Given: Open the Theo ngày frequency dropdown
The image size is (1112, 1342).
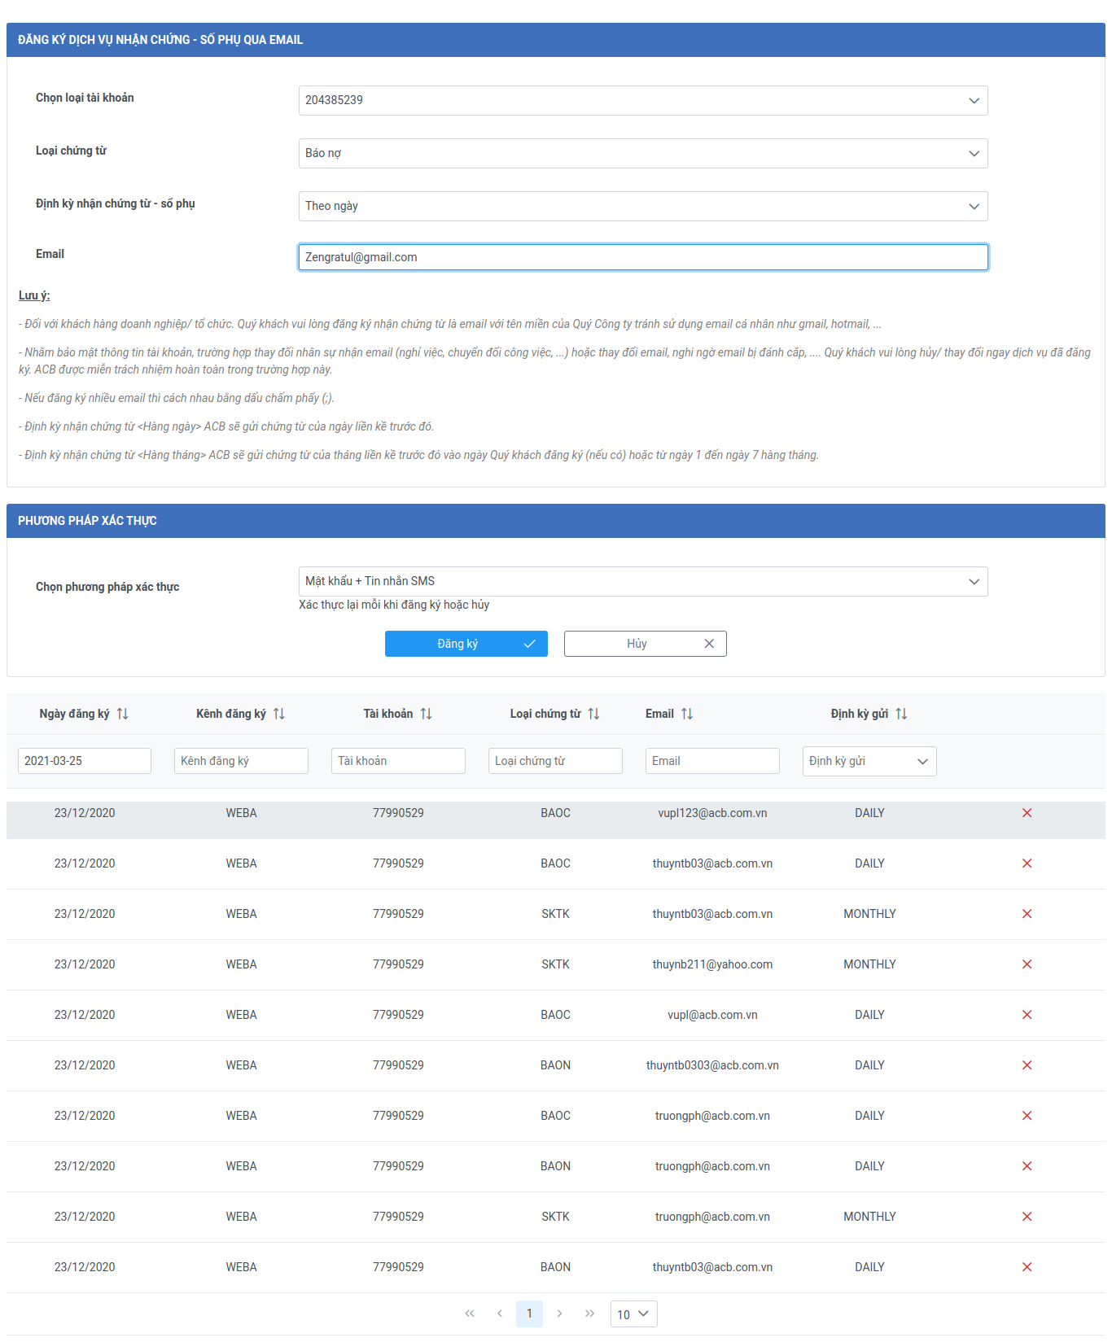Looking at the screenshot, I should 642,207.
